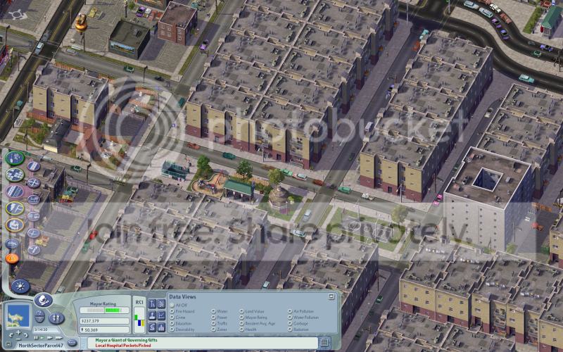Rotate the view clockwise
The width and height of the screenshot is (563, 352).
(26, 336)
